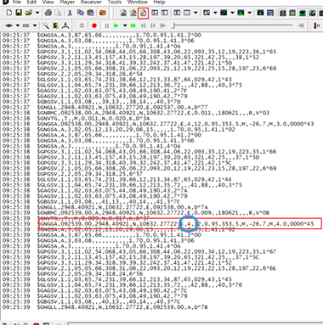Image resolution: width=323 pixels, height=325 pixels.
Task: Open the Edit menu
Action: (31, 2)
